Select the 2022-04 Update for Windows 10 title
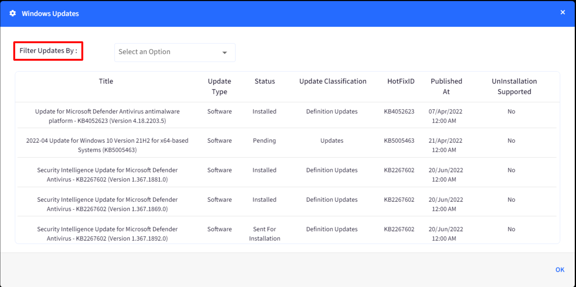576x287 pixels. [x=107, y=145]
